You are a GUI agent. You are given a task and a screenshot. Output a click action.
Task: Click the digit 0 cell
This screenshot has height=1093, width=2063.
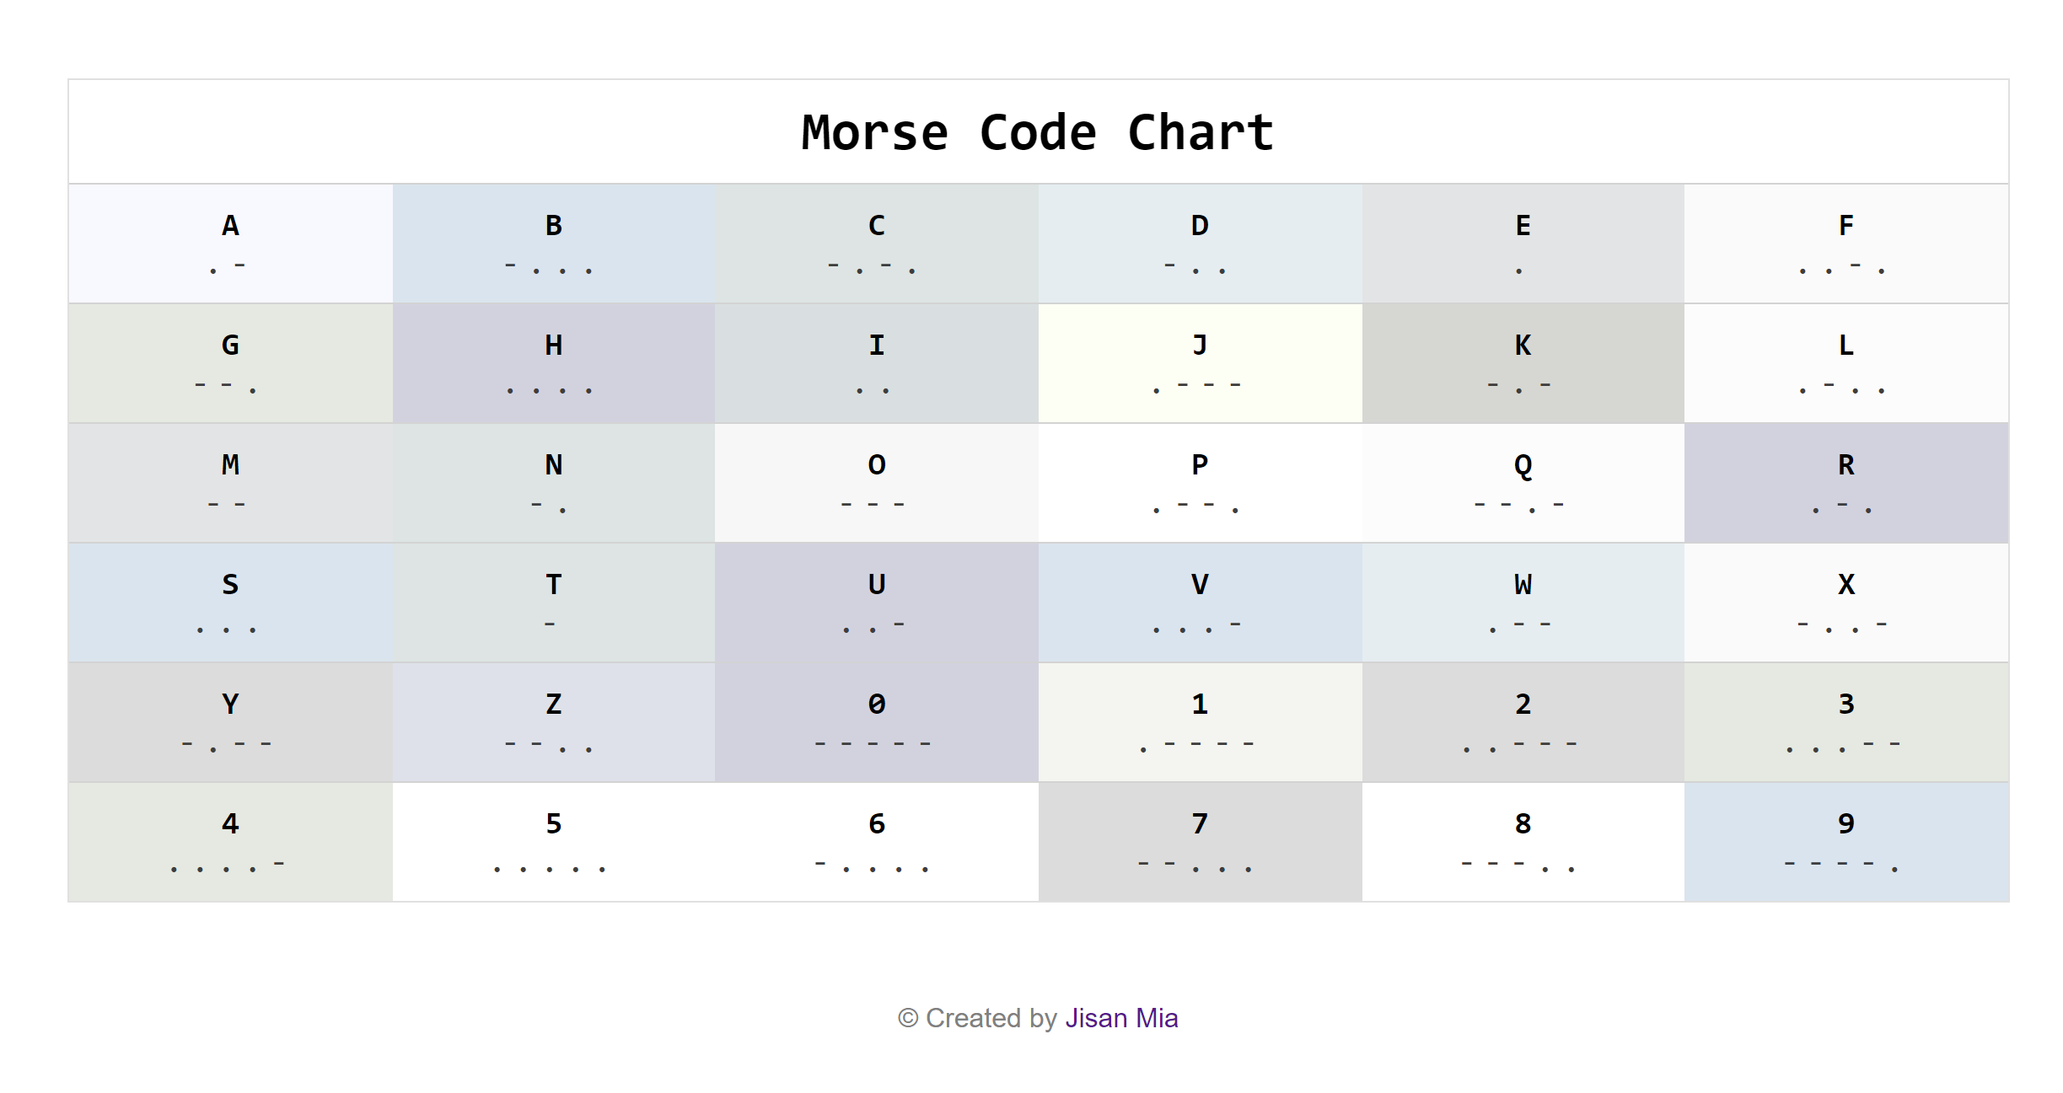[876, 721]
